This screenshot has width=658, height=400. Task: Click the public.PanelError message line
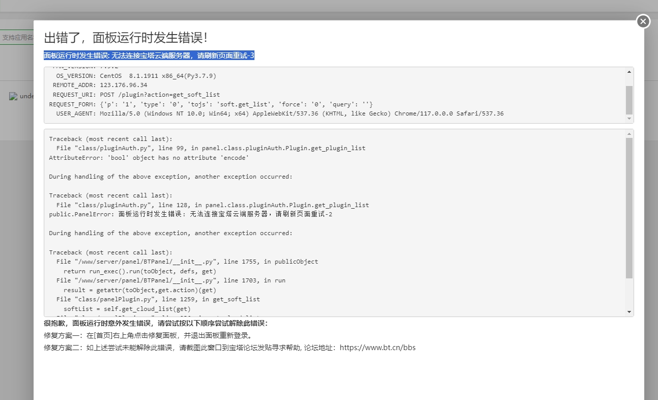point(191,214)
